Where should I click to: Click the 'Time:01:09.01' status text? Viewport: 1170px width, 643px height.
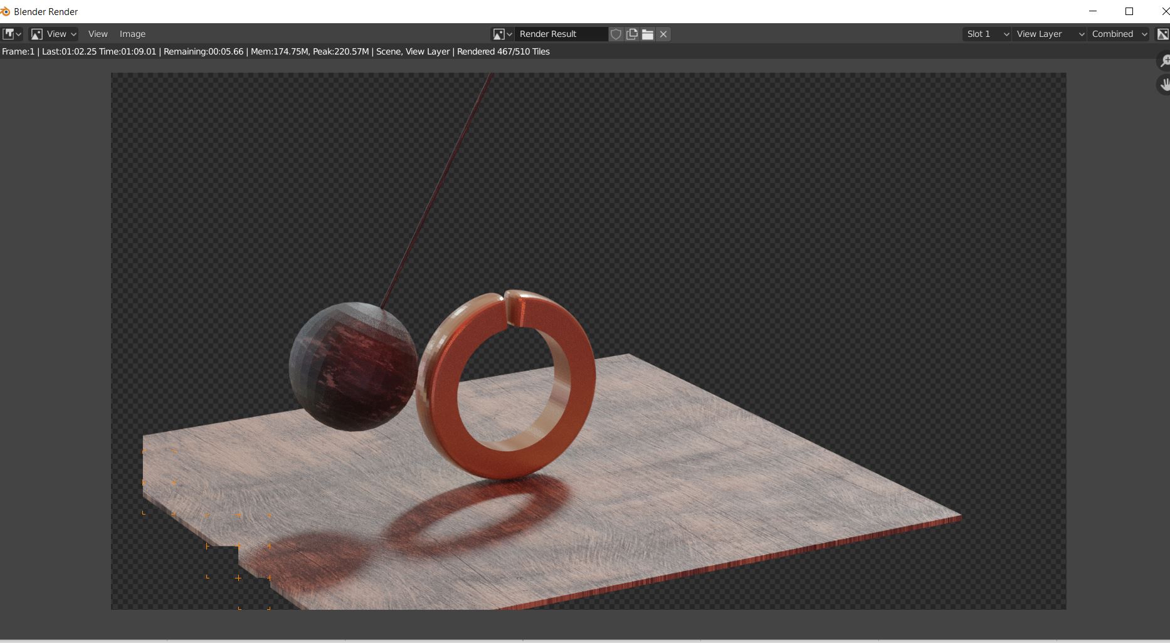coord(127,51)
